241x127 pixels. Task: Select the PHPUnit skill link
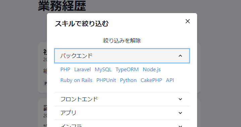point(106,80)
